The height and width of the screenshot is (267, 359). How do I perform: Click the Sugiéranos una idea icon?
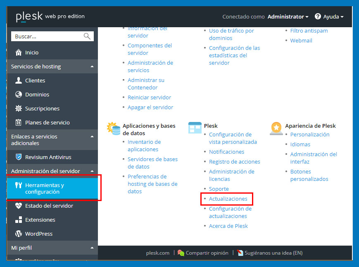tap(240, 253)
